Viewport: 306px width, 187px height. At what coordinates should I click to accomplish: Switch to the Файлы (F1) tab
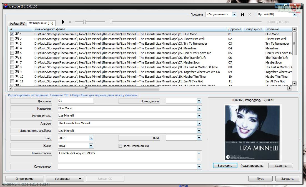click(17, 24)
